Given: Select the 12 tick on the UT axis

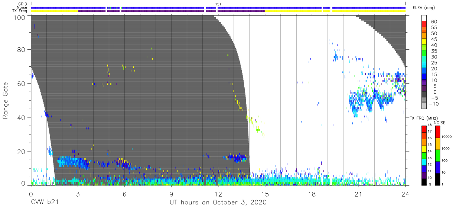Looking at the screenshot, I should (218, 194).
